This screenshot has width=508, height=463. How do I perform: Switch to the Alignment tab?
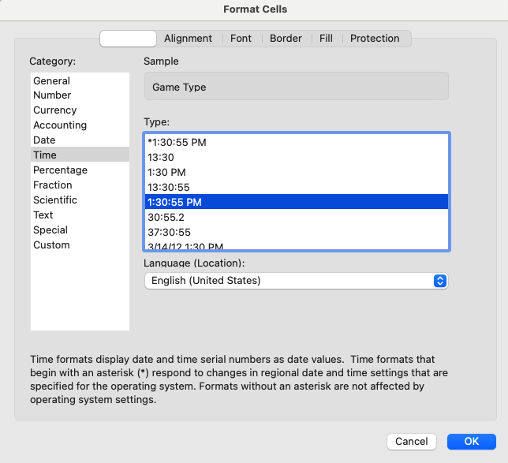pos(188,39)
